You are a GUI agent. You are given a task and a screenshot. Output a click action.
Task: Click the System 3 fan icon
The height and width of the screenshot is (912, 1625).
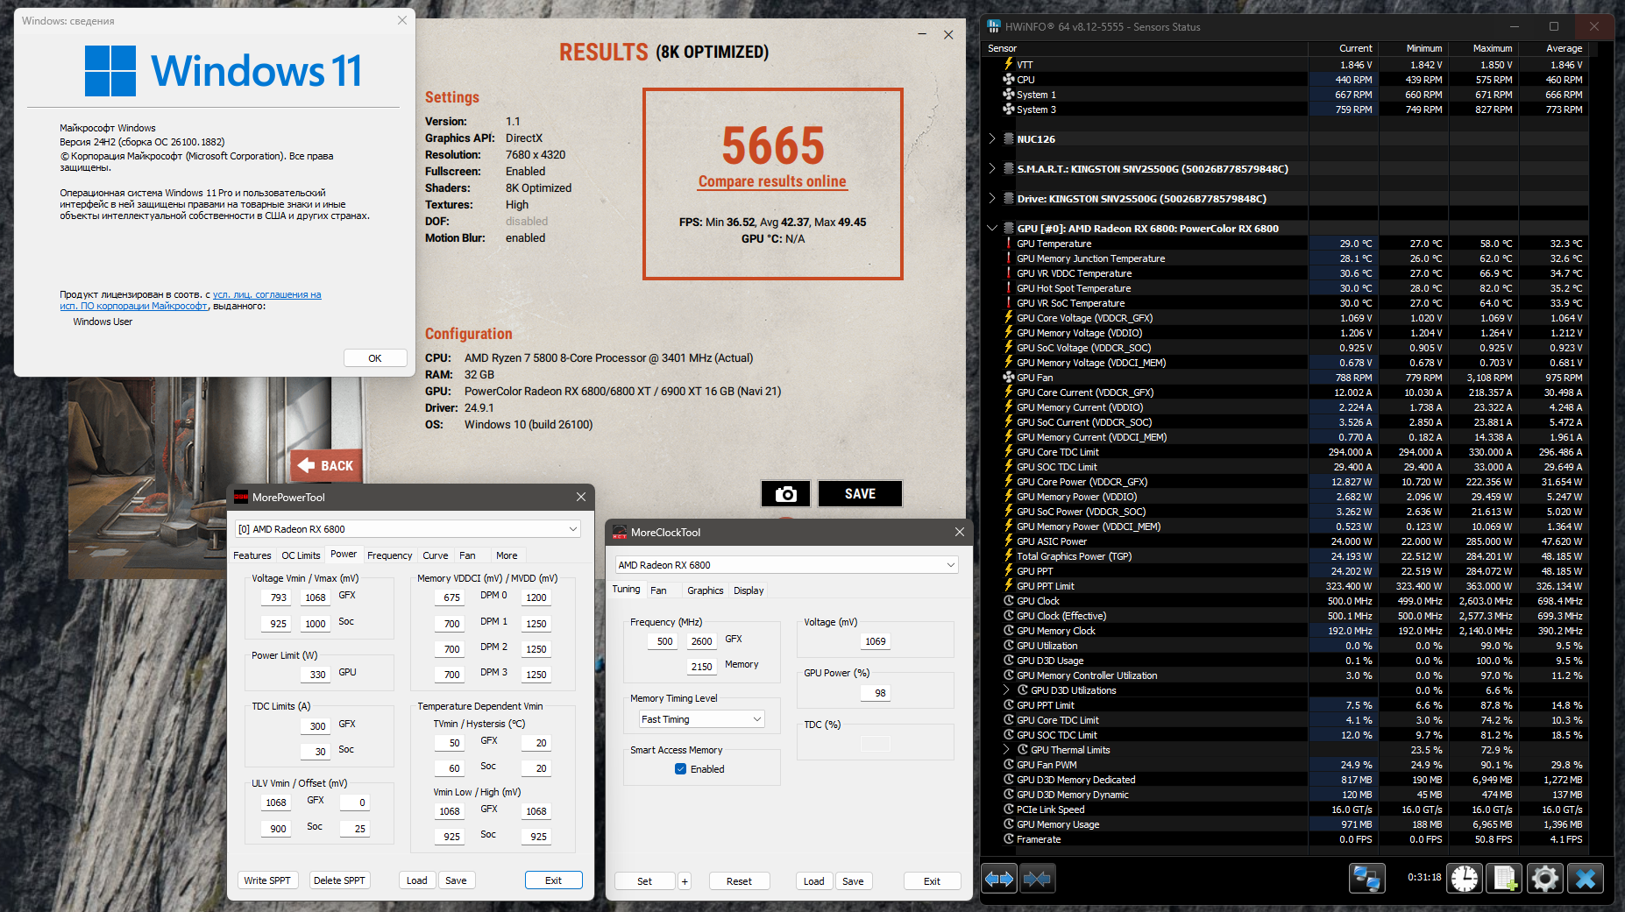(1009, 110)
